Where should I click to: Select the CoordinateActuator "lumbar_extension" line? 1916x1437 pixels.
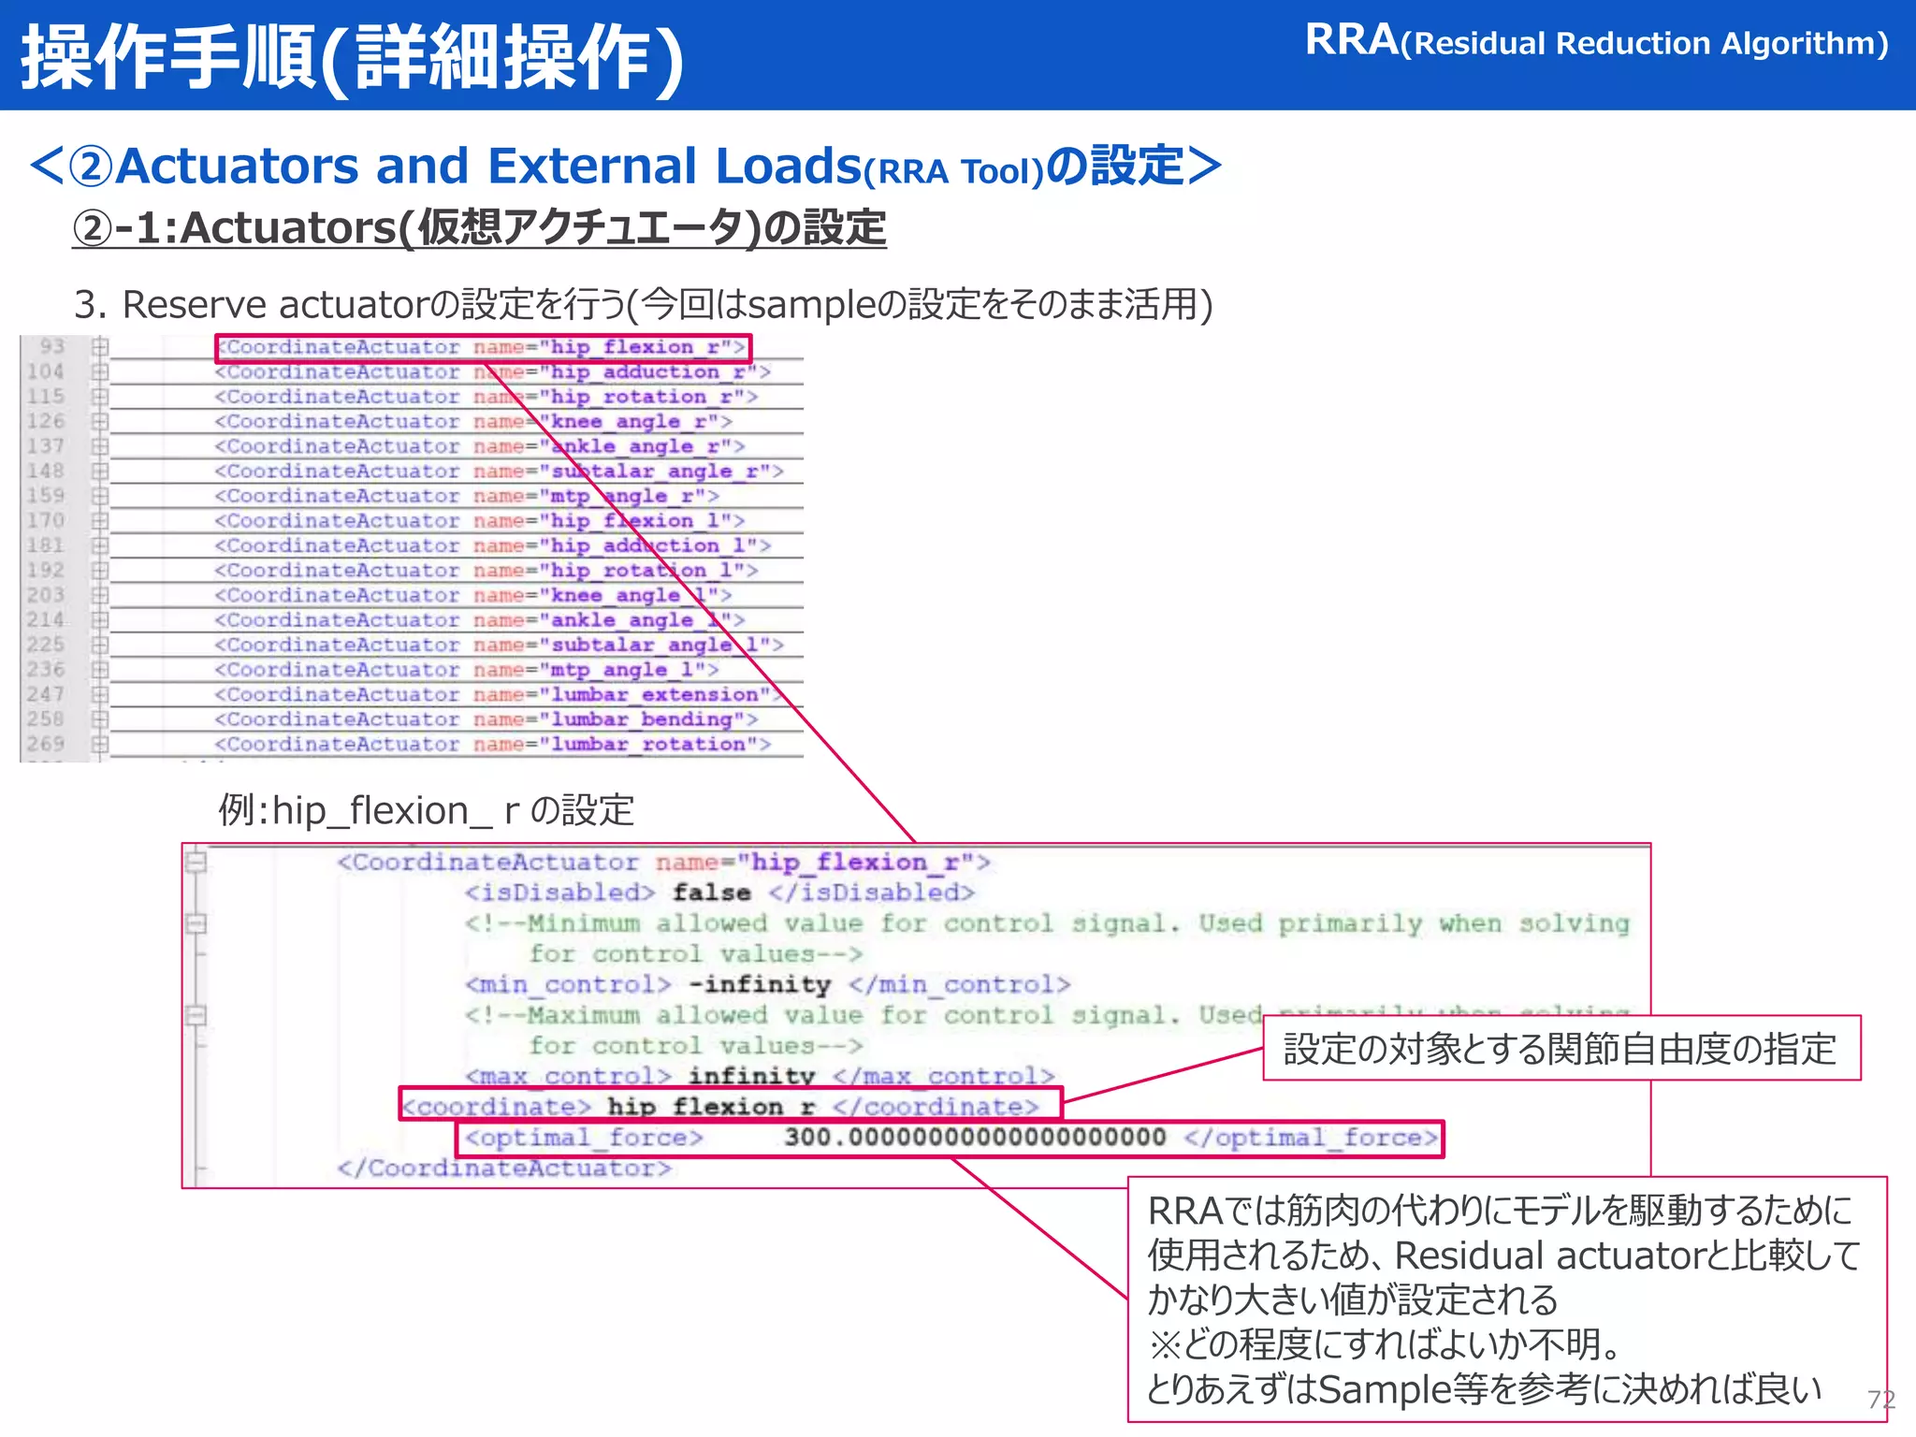click(x=498, y=694)
